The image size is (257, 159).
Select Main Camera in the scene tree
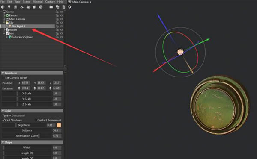pyautogui.click(x=17, y=19)
